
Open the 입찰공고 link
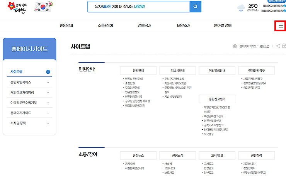point(209,168)
